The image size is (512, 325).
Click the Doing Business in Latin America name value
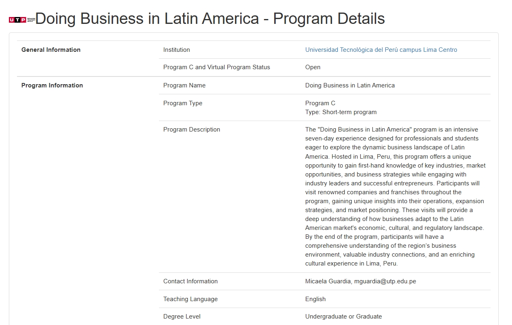[x=350, y=85]
